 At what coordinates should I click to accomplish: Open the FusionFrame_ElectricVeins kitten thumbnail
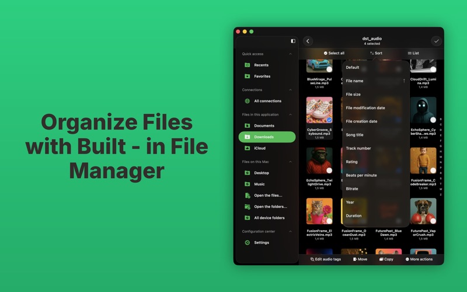point(319,211)
